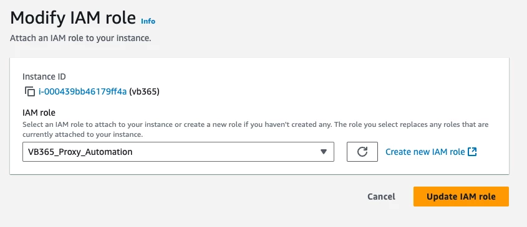Viewport: 527px width, 227px height.
Task: Click the IAM role field label
Action: [39, 113]
